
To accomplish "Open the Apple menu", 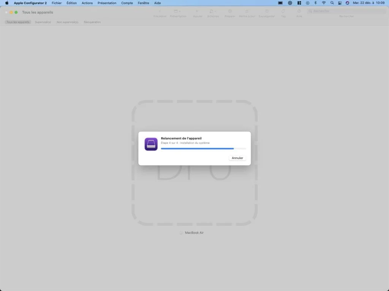I will (x=6, y=3).
